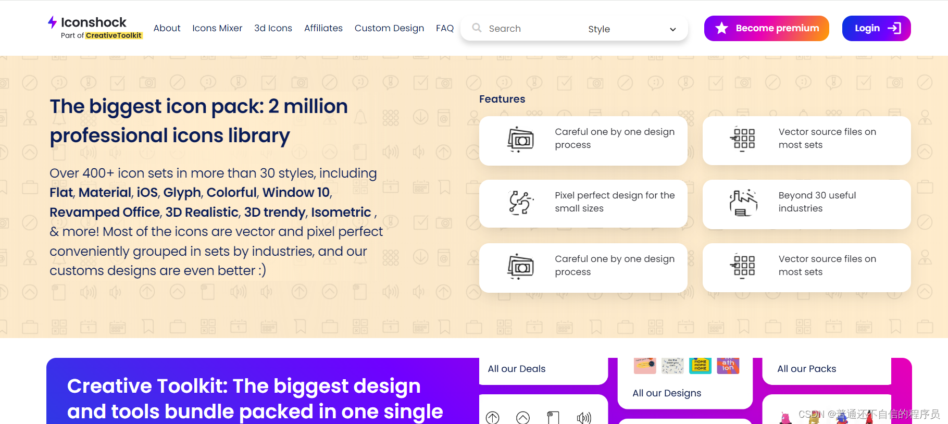This screenshot has height=424, width=948.
Task: Click the camera icon under Features heading
Action: 520,139
